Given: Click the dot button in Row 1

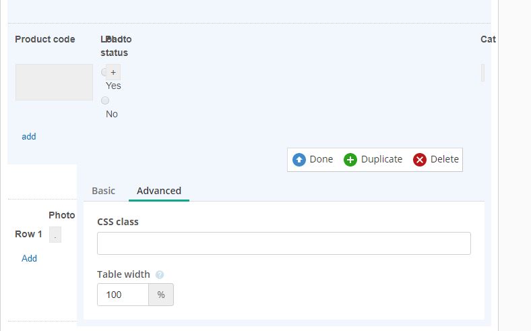Looking at the screenshot, I should pos(55,235).
